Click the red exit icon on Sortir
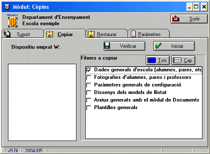This screenshot has width=210, height=154. tap(176, 18)
